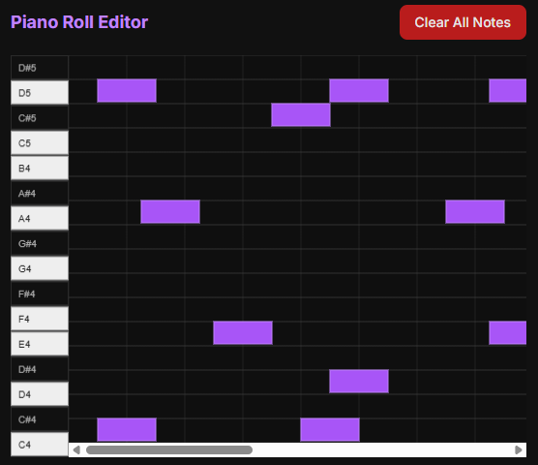
Task: Select the C4 piano key
Action: coord(40,445)
